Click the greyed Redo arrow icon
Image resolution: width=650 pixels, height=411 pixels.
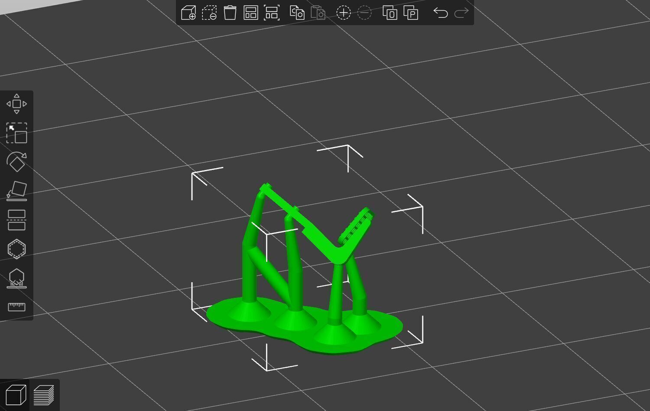pyautogui.click(x=461, y=13)
